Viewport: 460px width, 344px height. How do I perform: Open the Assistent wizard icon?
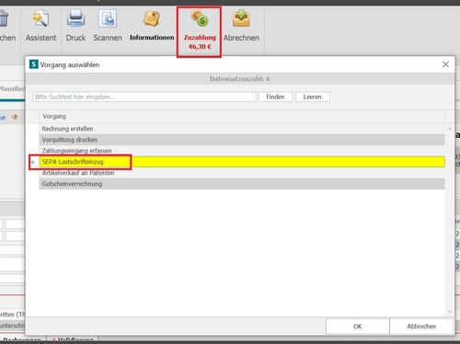(x=40, y=19)
